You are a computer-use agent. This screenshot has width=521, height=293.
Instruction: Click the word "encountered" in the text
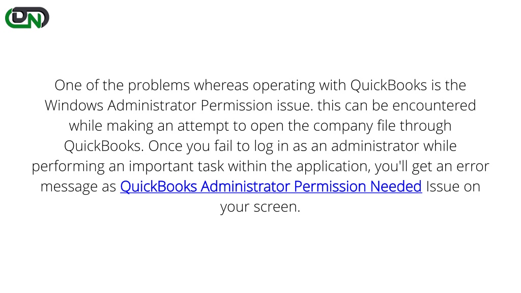[435, 106]
